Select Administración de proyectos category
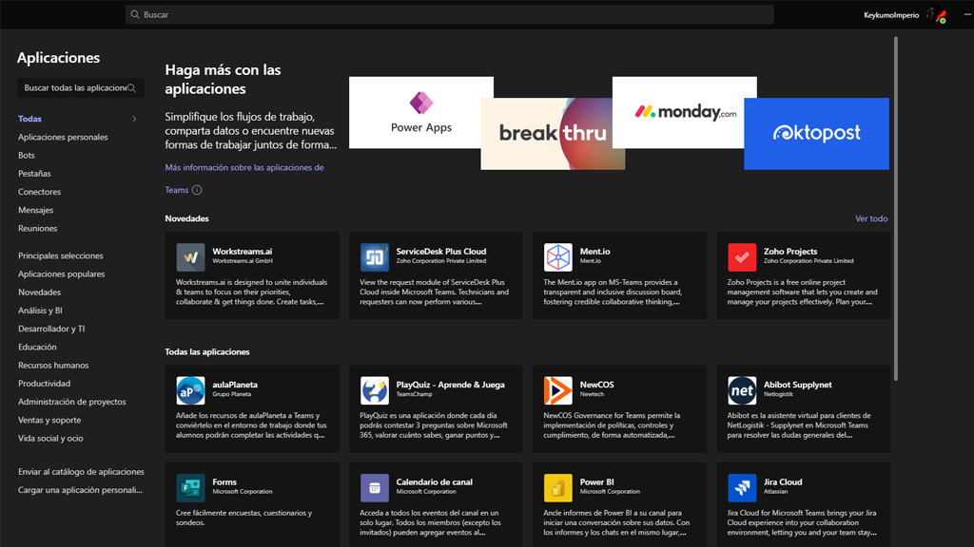The image size is (974, 547). 72,402
